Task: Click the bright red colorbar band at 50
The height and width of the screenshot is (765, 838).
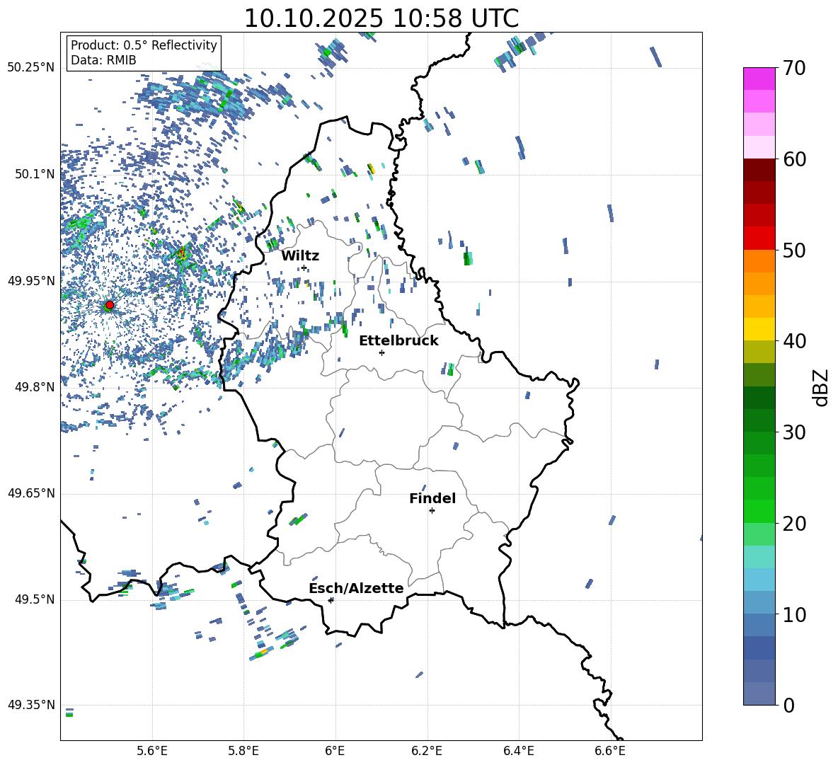Action: point(759,238)
